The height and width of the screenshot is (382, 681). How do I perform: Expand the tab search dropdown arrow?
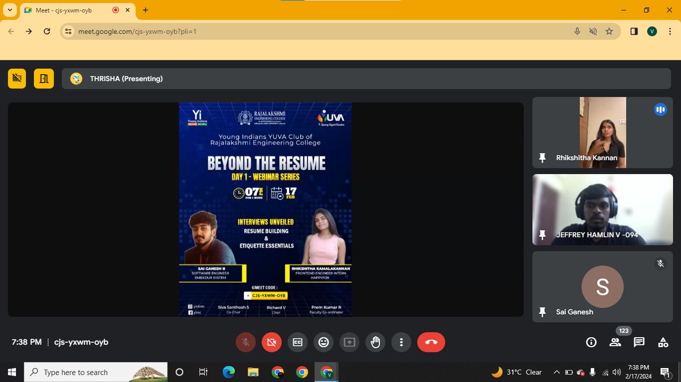pos(9,10)
